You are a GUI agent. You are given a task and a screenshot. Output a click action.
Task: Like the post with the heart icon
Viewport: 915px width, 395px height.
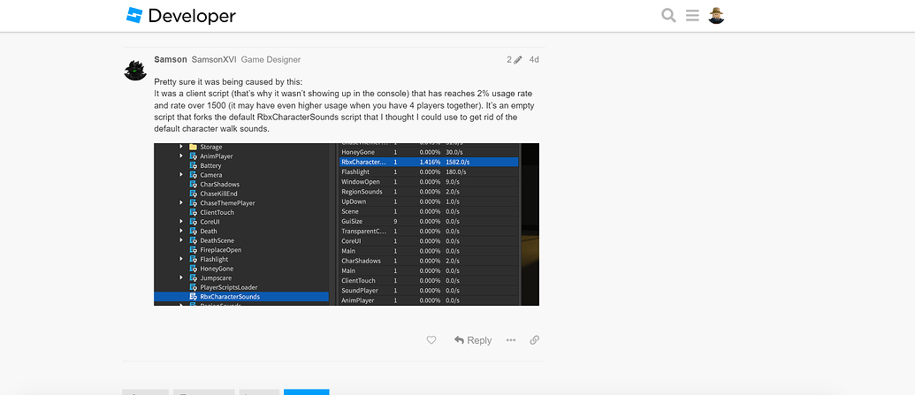coord(431,340)
